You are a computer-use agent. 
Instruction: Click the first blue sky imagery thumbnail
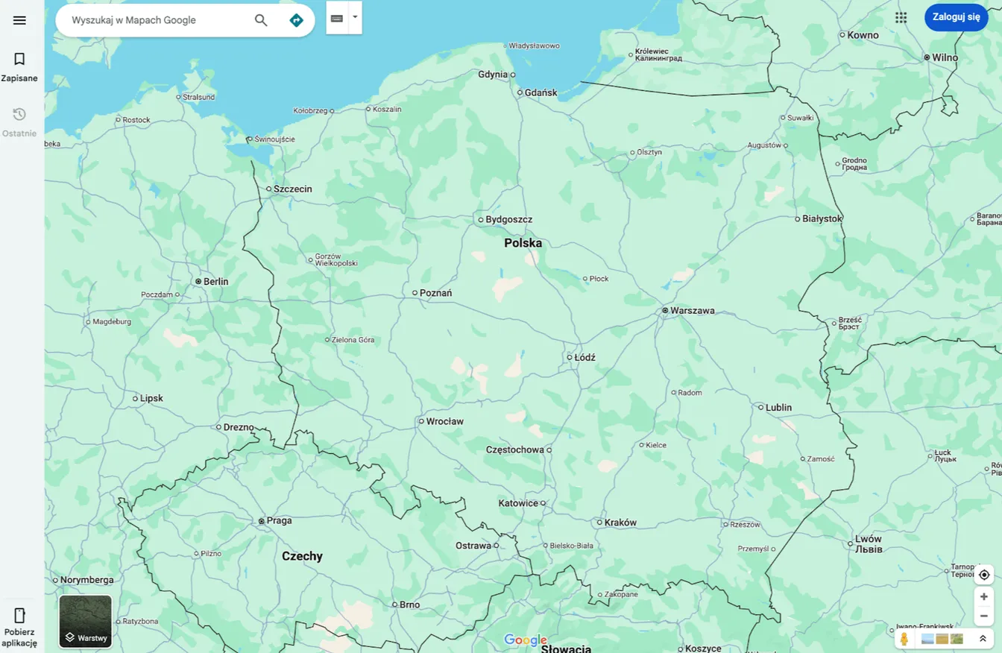928,639
